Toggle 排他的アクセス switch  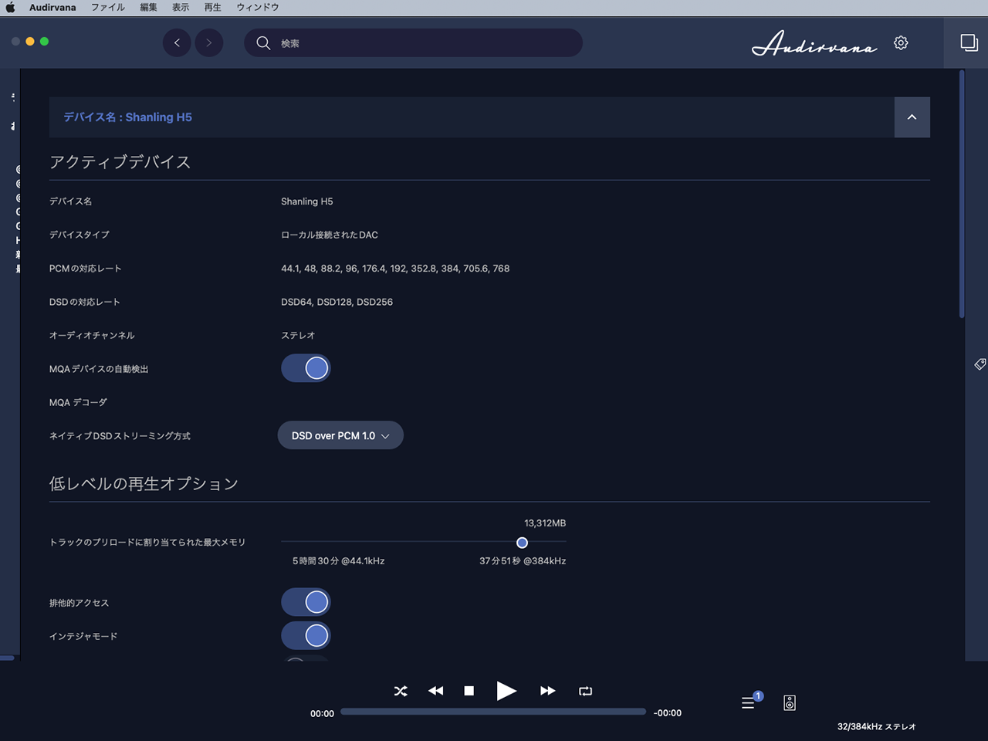306,602
